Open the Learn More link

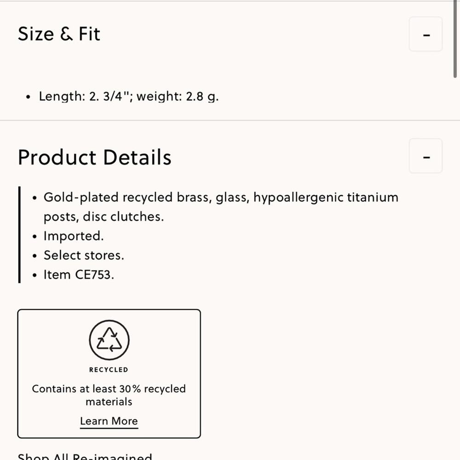tap(109, 421)
